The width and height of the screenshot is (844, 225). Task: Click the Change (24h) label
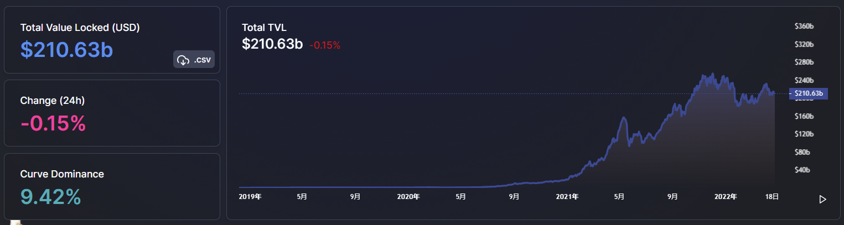(x=53, y=101)
